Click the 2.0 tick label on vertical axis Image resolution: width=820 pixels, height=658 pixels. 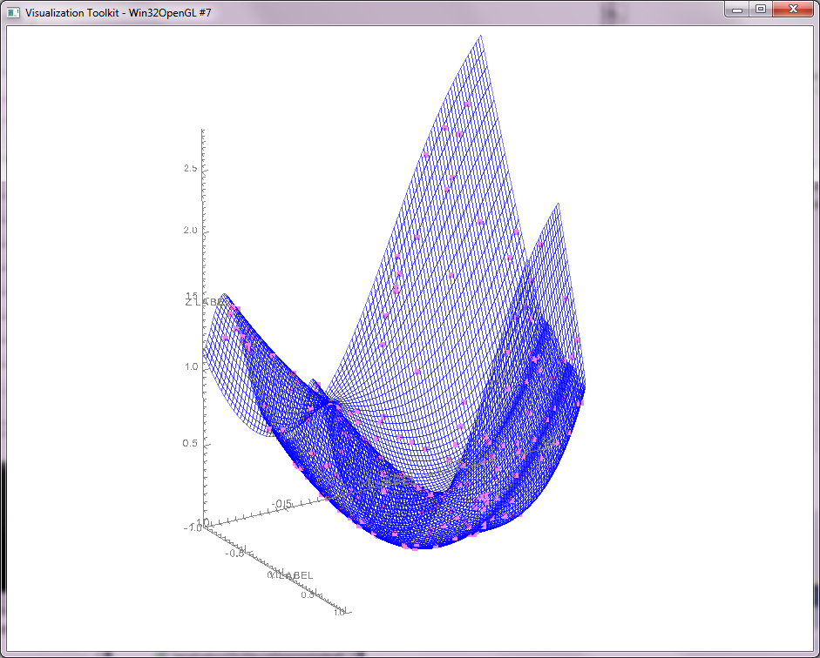coord(190,231)
